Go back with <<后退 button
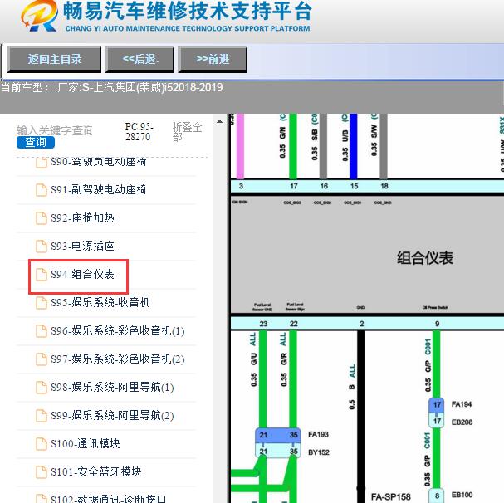This screenshot has height=503, width=504. 140,59
